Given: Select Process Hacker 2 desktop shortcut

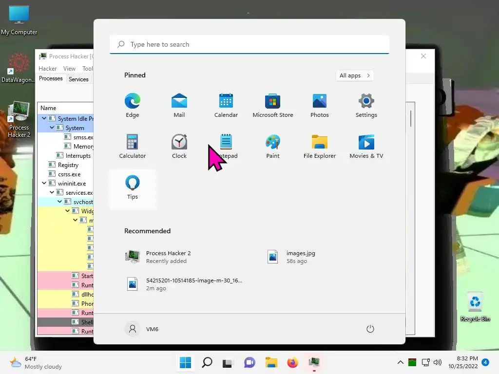Looking at the screenshot, I should (19, 120).
